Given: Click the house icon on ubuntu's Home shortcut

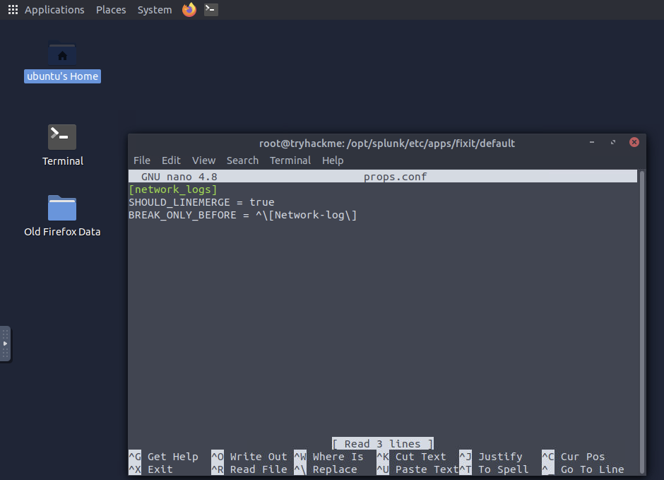Looking at the screenshot, I should tap(62, 54).
